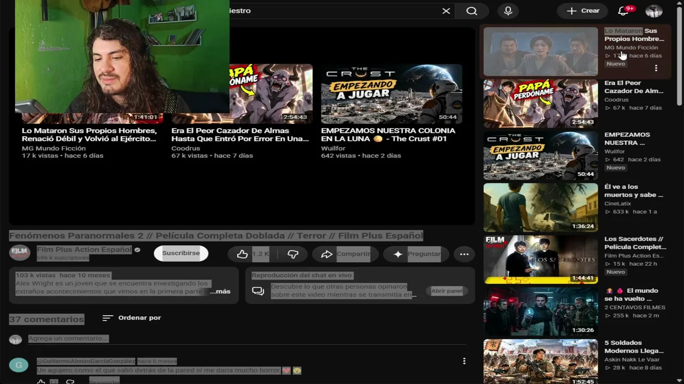684x384 pixels.
Task: Open the Film Plus Action Español channel name
Action: [x=84, y=249]
